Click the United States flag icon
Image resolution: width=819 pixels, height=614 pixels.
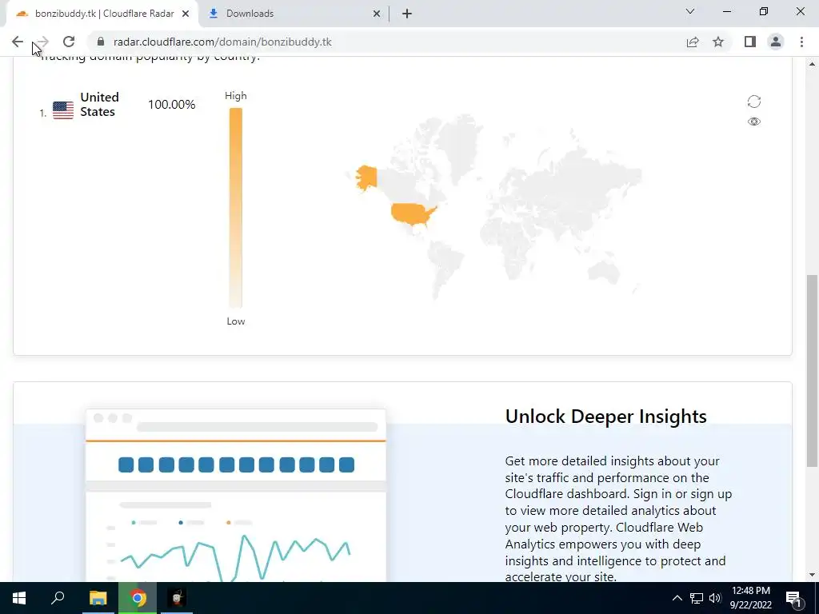[63, 110]
